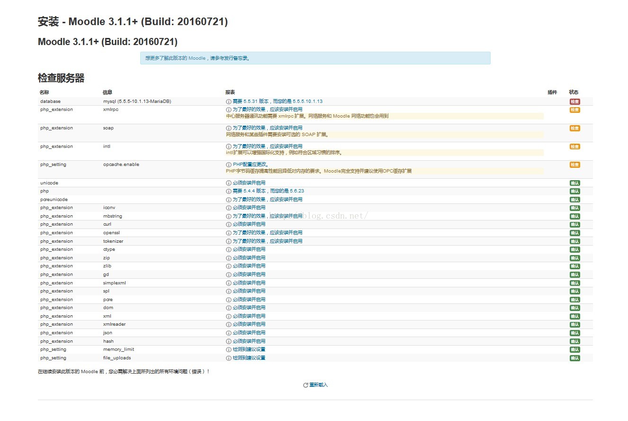Click the info icon in json row
The height and width of the screenshot is (421, 628).
coord(229,333)
